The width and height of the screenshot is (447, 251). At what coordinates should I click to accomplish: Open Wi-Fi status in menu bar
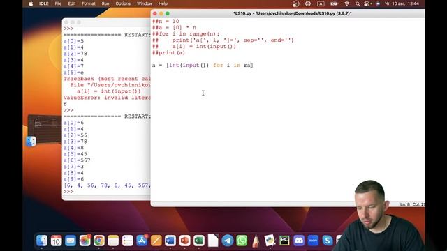(346, 3)
